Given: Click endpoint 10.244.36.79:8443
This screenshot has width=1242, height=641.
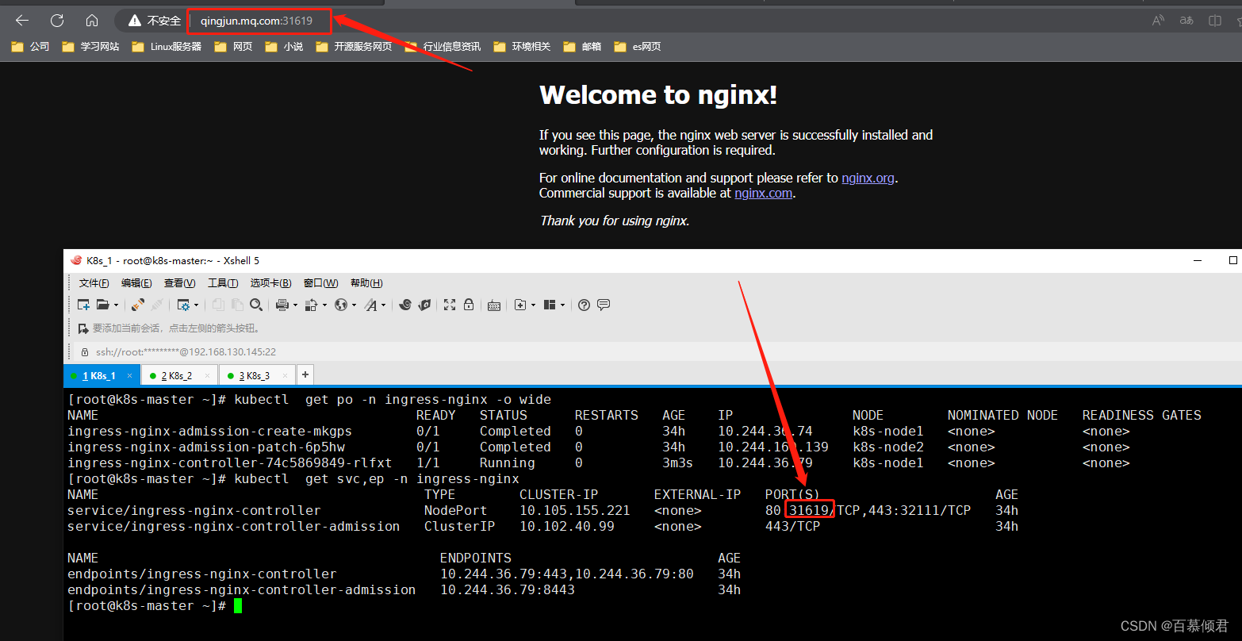Looking at the screenshot, I should point(508,589).
